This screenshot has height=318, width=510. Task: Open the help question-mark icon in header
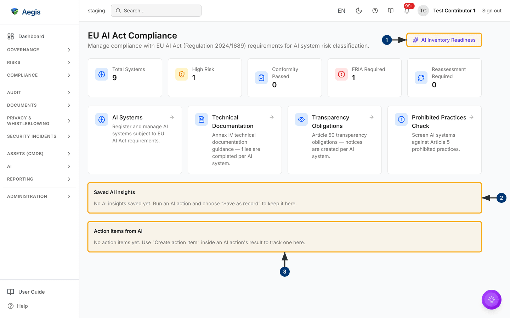coord(375,11)
